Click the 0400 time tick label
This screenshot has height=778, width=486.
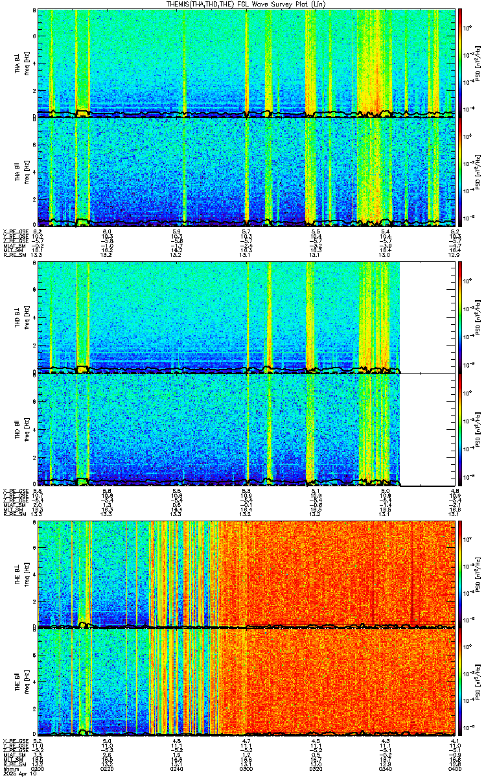pyautogui.click(x=456, y=768)
